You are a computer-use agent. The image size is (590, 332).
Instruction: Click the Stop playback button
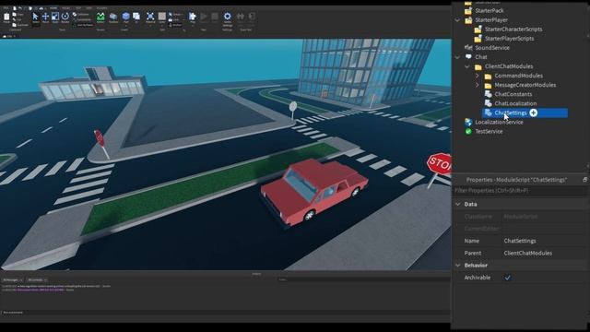click(215, 17)
